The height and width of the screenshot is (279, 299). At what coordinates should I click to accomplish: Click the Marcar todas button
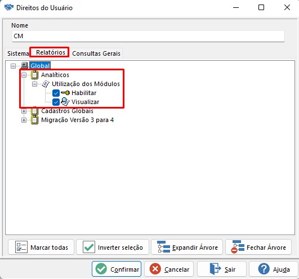(x=41, y=247)
